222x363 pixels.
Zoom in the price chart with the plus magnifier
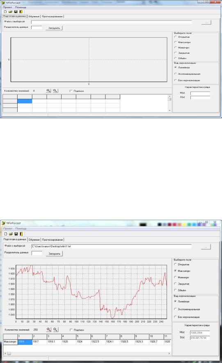[x=48, y=329]
